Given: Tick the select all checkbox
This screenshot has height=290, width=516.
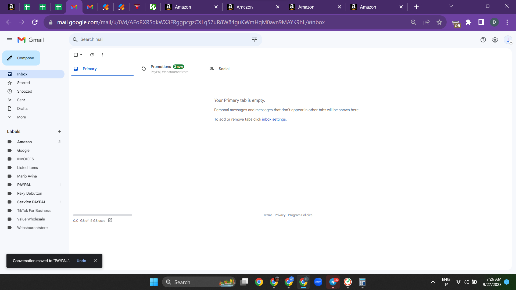Looking at the screenshot, I should [76, 55].
